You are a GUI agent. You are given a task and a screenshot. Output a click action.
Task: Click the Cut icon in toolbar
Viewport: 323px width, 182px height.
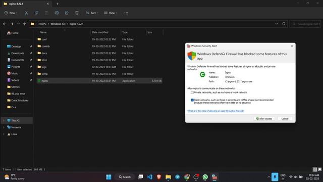point(26,13)
